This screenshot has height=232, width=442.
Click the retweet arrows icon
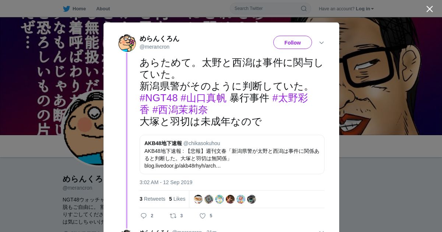point(173,216)
